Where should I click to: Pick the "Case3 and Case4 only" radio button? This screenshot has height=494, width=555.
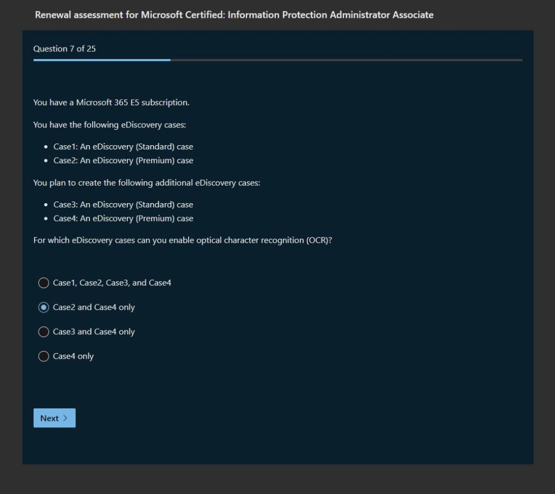[43, 331]
